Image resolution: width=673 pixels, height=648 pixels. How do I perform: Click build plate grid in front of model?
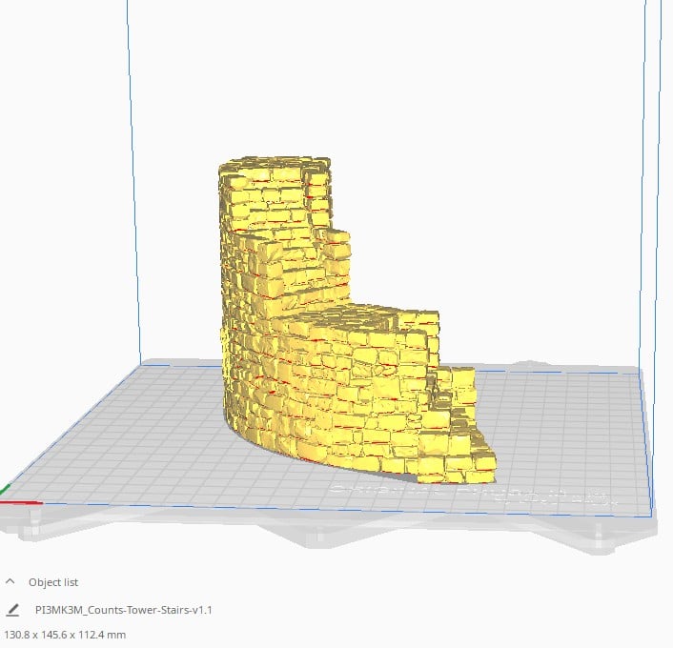pyautogui.click(x=286, y=476)
